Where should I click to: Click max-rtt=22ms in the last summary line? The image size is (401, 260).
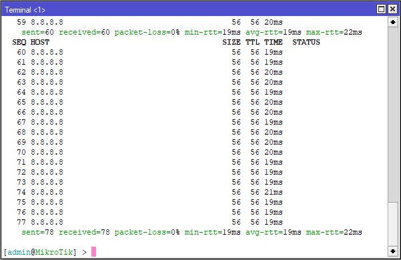tap(334, 232)
